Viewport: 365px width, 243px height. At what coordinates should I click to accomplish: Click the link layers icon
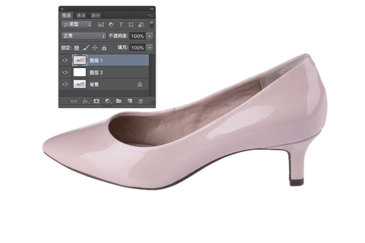pyautogui.click(x=74, y=101)
